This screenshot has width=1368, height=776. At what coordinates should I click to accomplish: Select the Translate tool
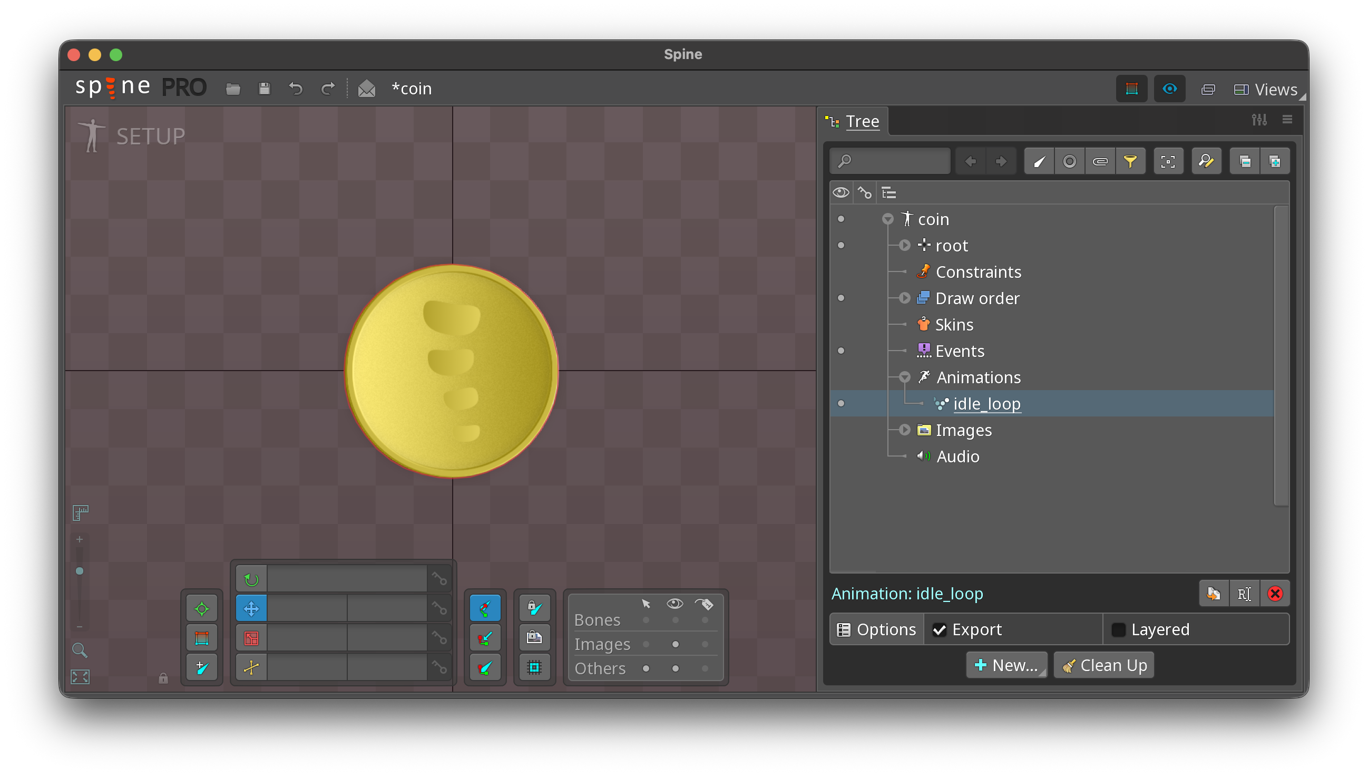(x=250, y=608)
